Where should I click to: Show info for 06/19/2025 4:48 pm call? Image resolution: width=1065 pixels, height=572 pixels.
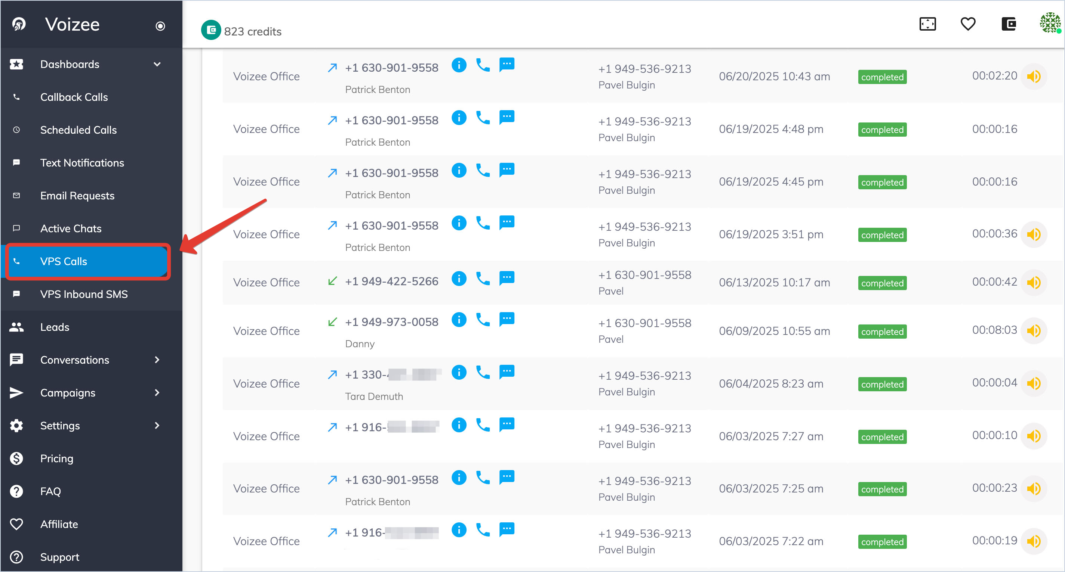pos(459,118)
